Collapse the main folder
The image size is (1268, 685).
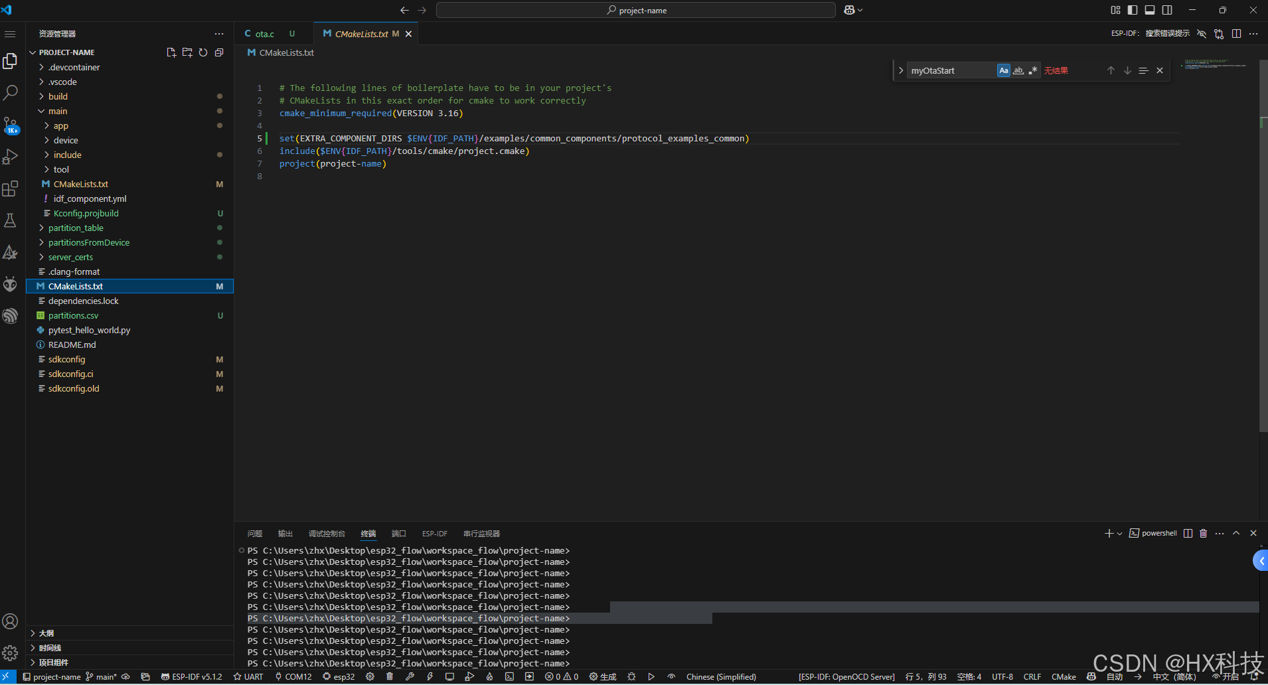129,111
